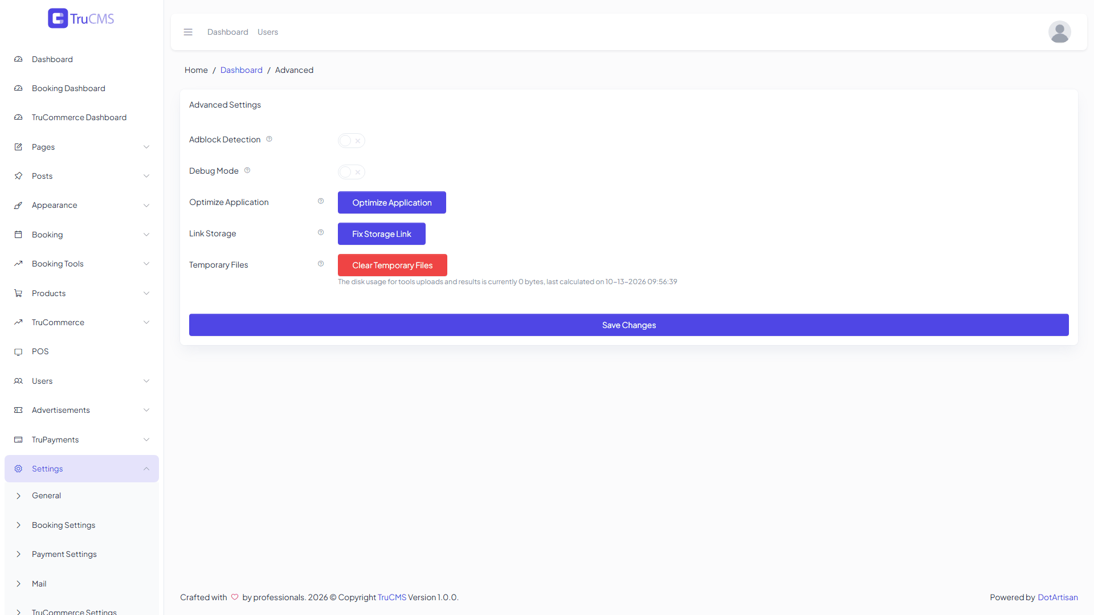Open the DotArtisan footer link
Image resolution: width=1094 pixels, height=615 pixels.
point(1058,597)
